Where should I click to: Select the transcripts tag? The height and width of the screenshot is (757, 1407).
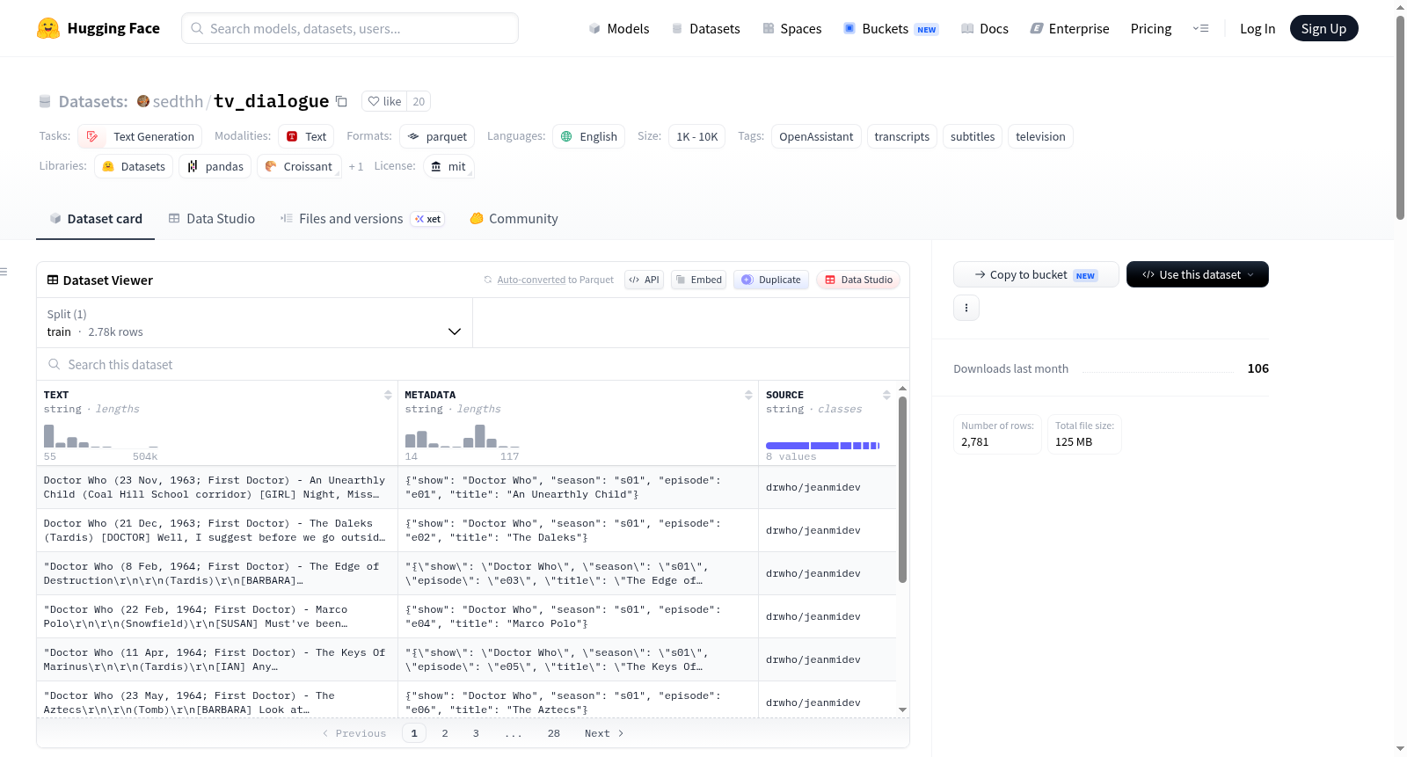point(902,136)
